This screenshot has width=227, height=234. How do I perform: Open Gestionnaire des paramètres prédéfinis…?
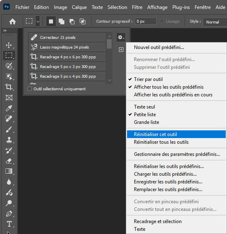176,154
